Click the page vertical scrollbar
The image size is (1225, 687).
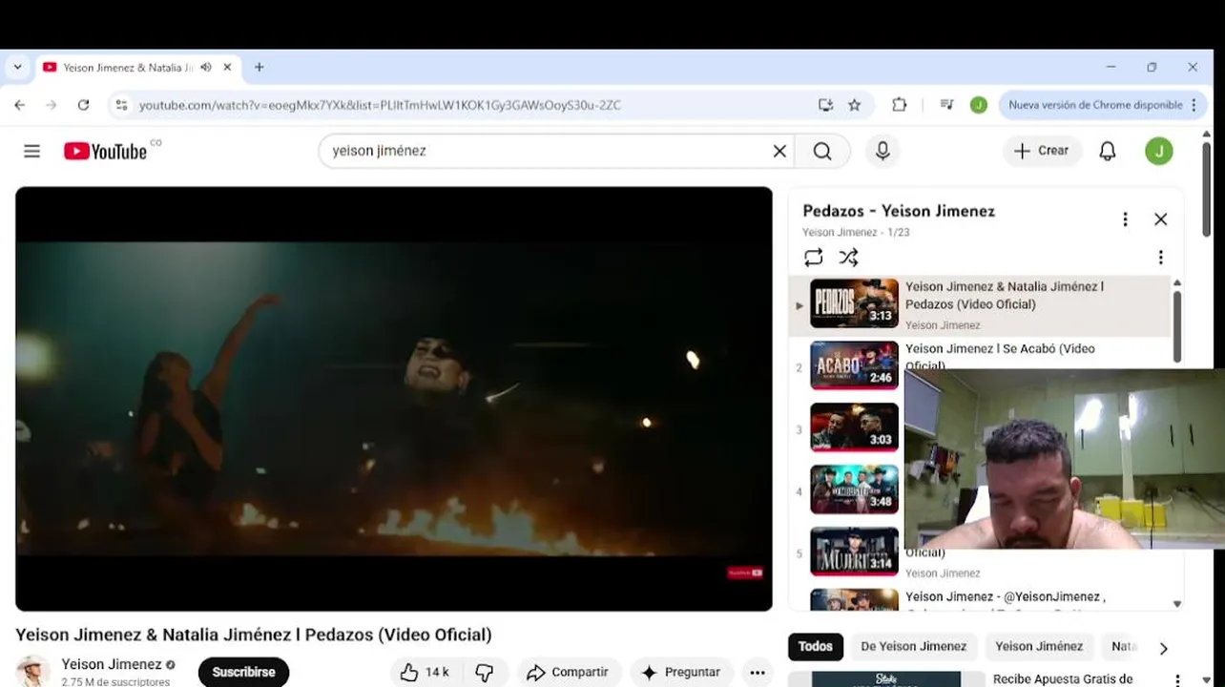1206,191
